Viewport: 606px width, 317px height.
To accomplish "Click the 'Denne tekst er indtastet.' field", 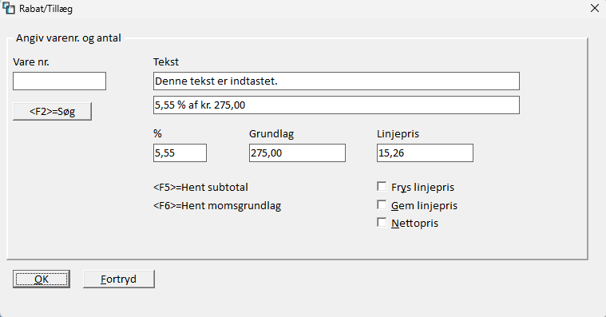I will pyautogui.click(x=336, y=81).
